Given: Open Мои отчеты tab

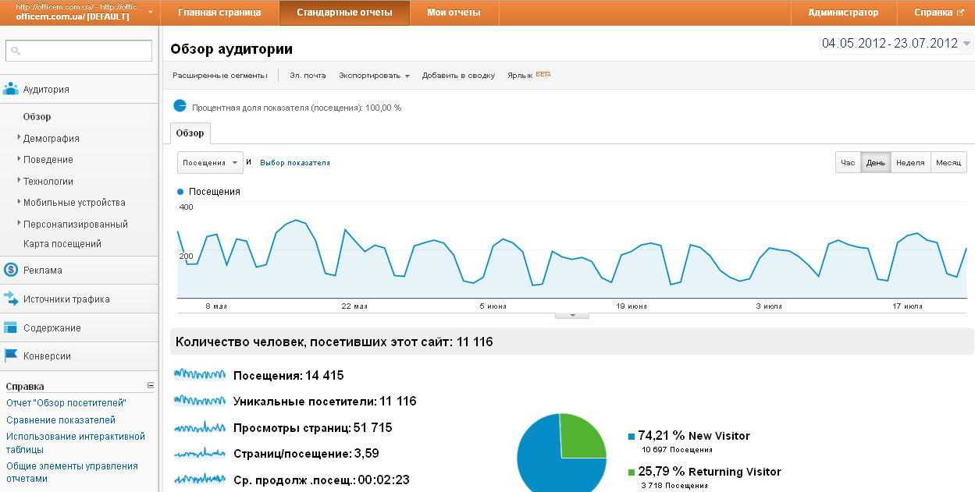Looking at the screenshot, I should coord(454,12).
